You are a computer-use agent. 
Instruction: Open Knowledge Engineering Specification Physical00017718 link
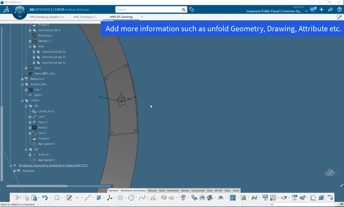(53, 165)
